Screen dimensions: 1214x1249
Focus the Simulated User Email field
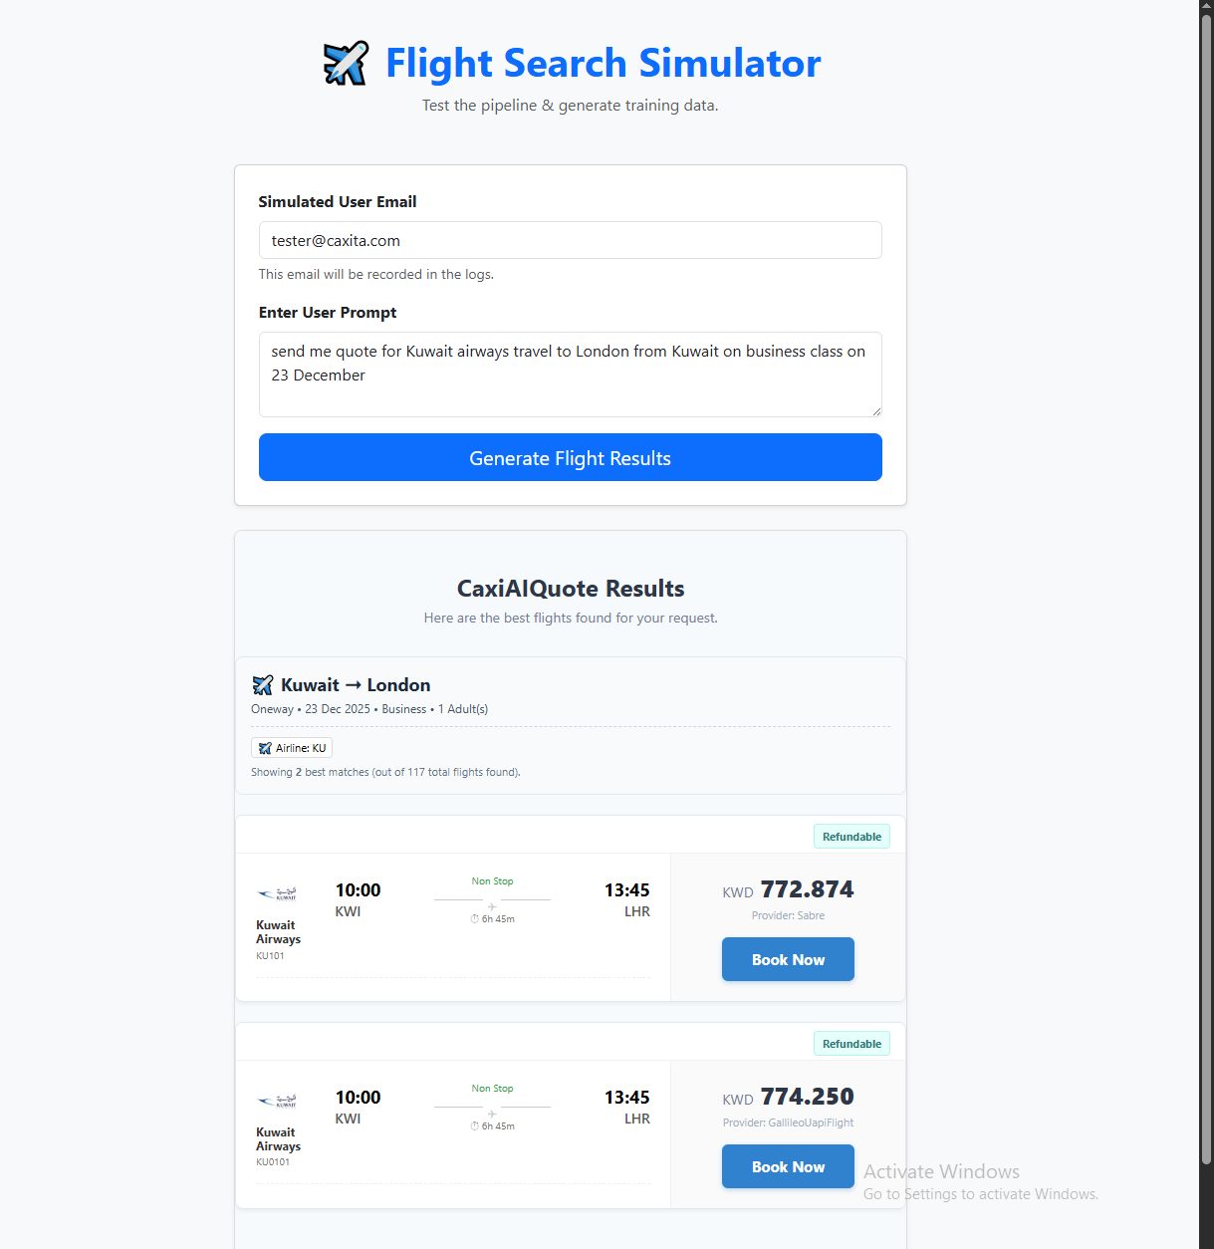(x=570, y=240)
